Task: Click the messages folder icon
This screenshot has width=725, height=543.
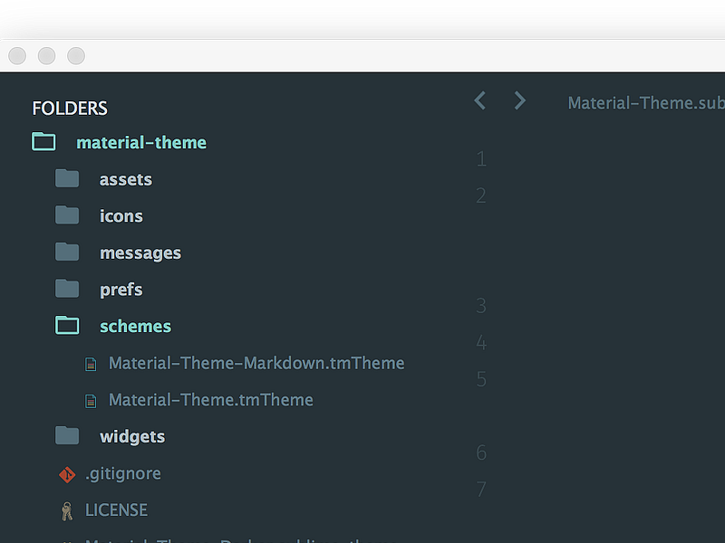Action: (x=67, y=252)
